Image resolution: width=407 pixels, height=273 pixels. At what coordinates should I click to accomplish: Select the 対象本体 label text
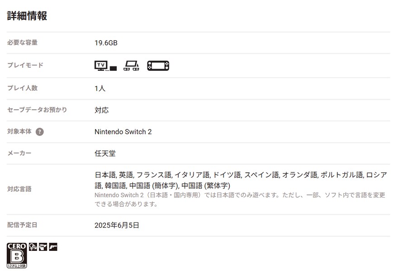(x=19, y=132)
